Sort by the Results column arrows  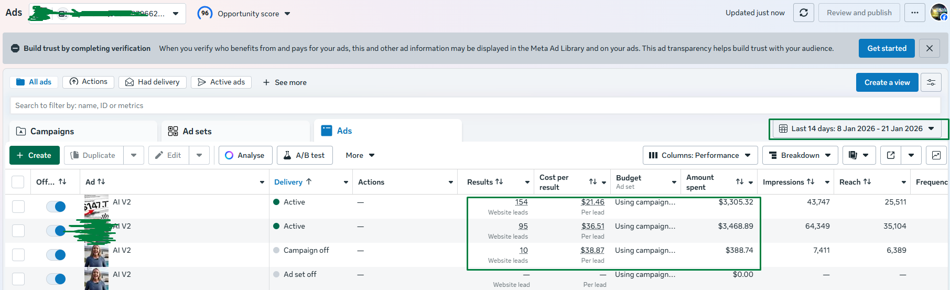(x=499, y=181)
